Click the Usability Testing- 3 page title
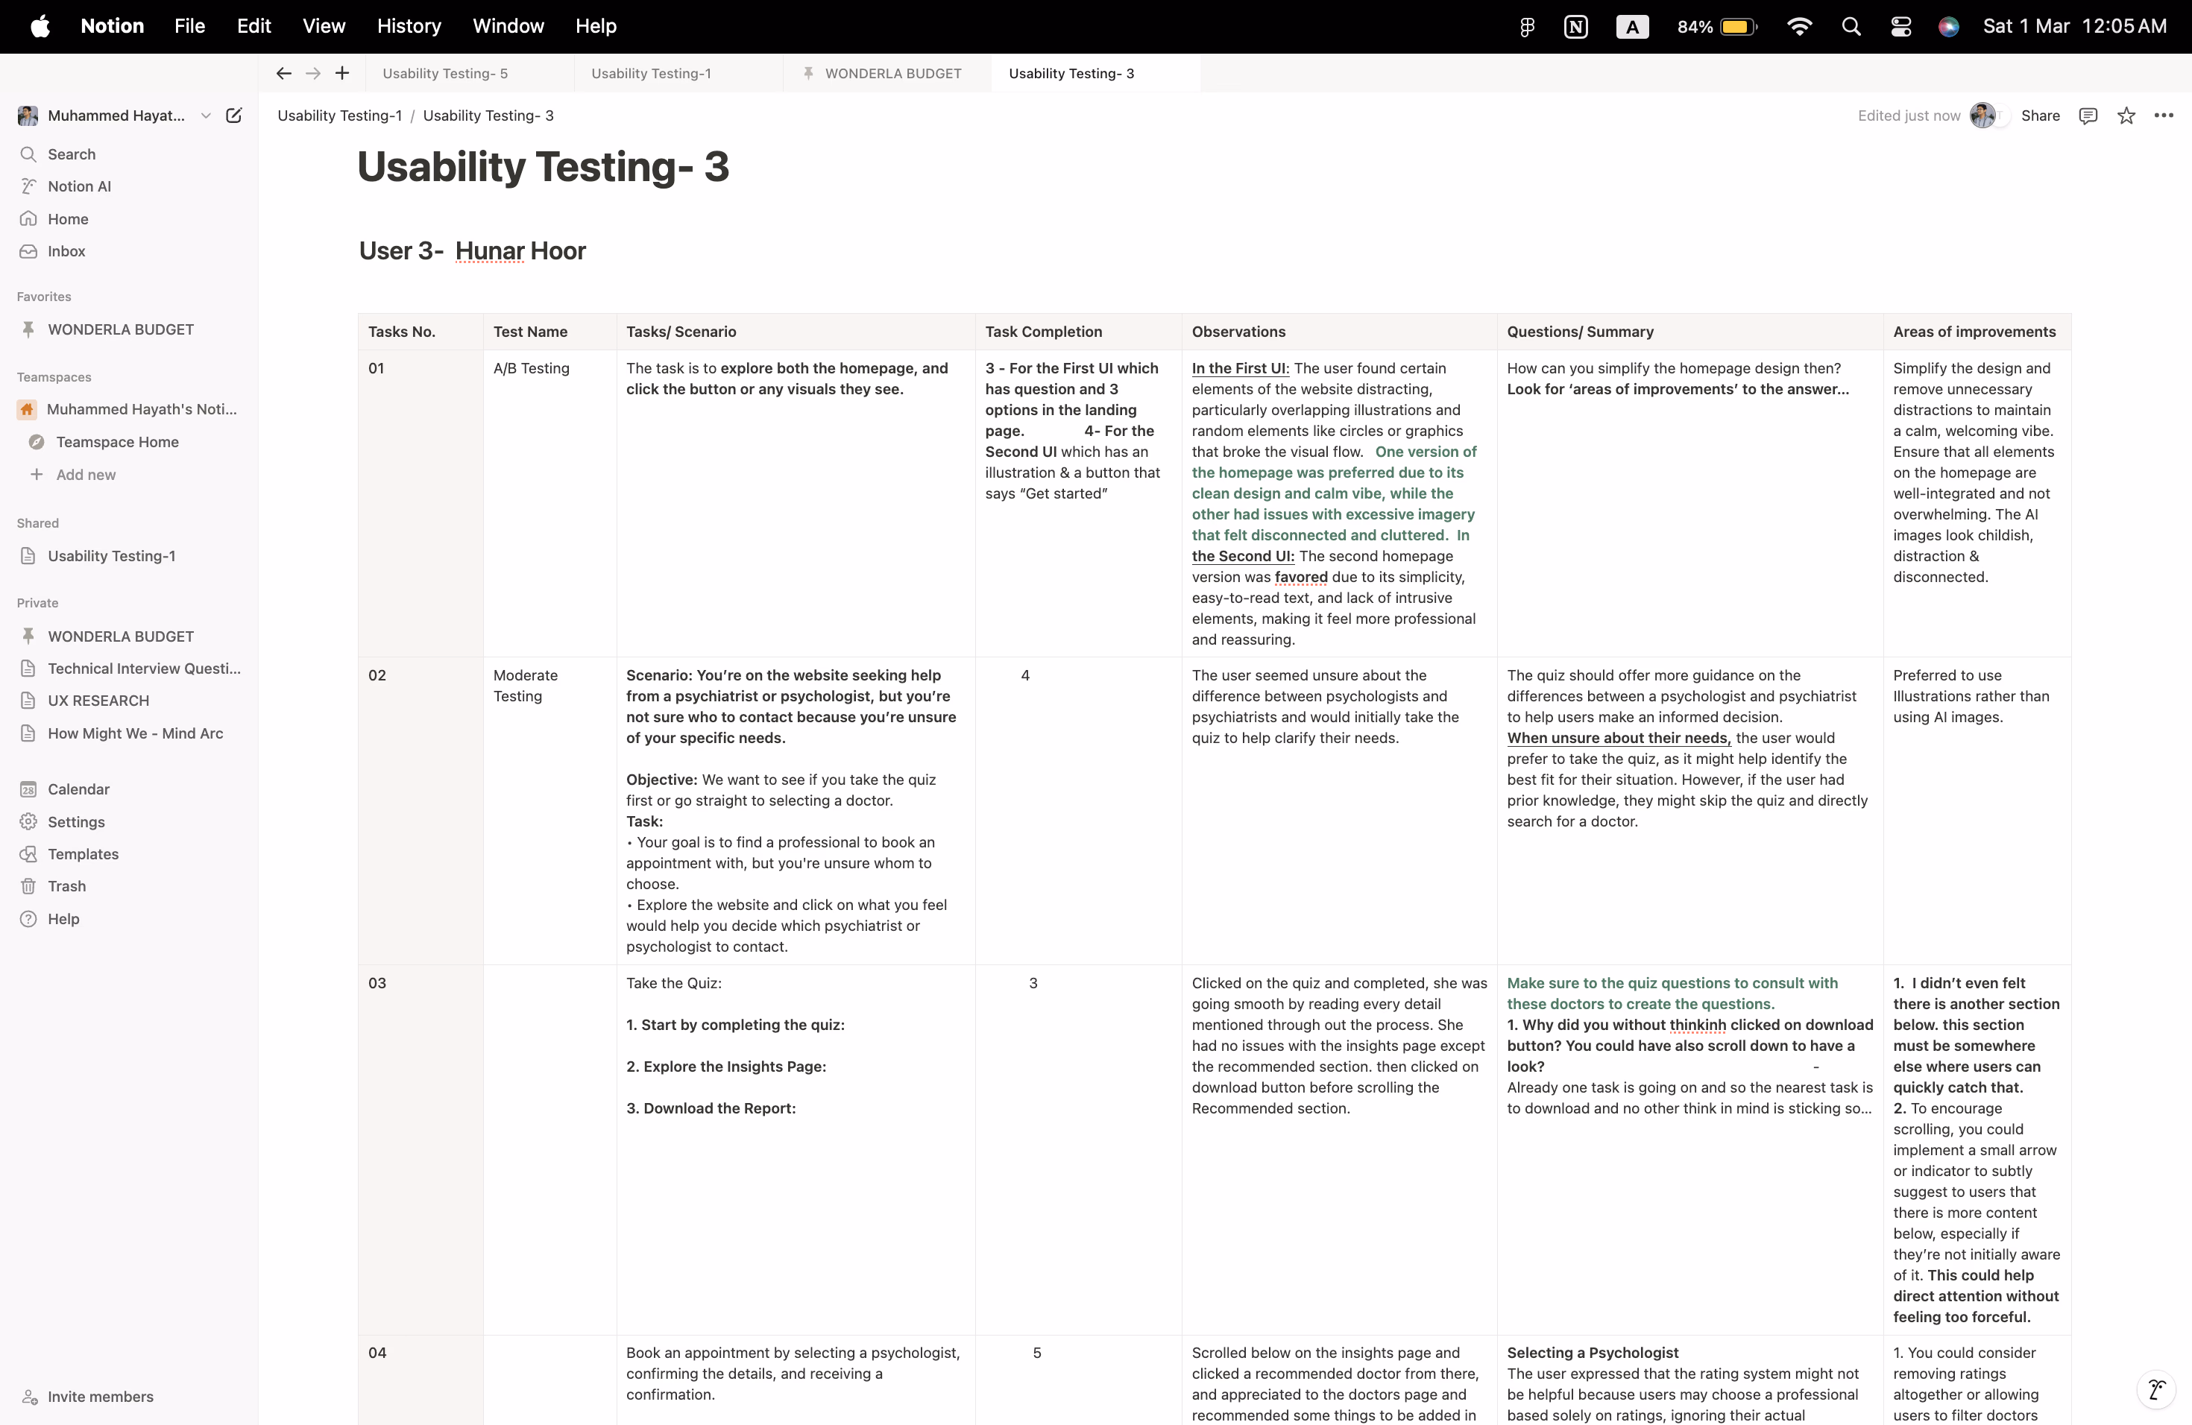Image resolution: width=2192 pixels, height=1425 pixels. click(x=544, y=168)
